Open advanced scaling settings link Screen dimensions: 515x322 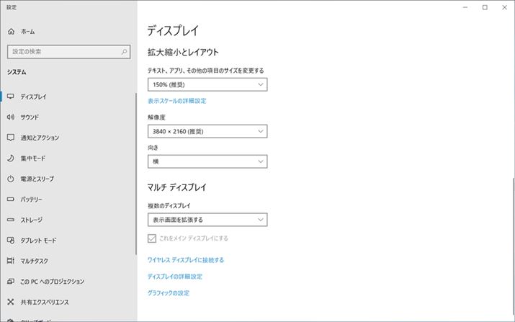pyautogui.click(x=176, y=101)
